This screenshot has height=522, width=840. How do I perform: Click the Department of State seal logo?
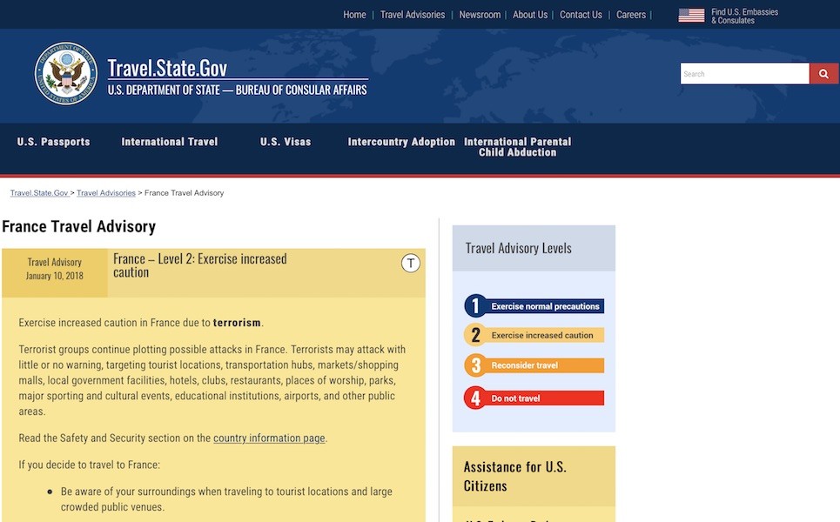click(66, 73)
